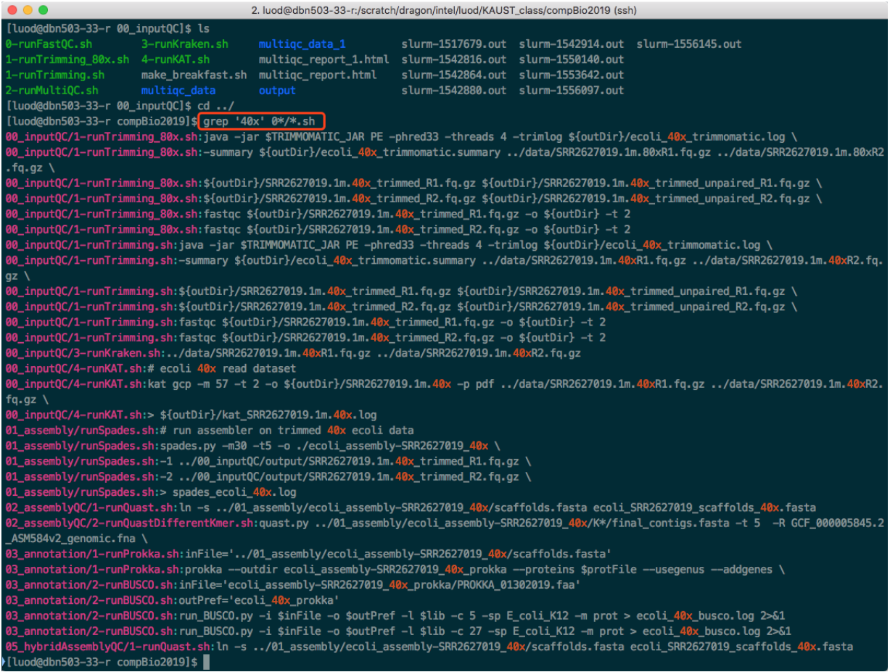
Task: Click the outPref='ecoli_40x_prokka' line
Action: [x=172, y=601]
